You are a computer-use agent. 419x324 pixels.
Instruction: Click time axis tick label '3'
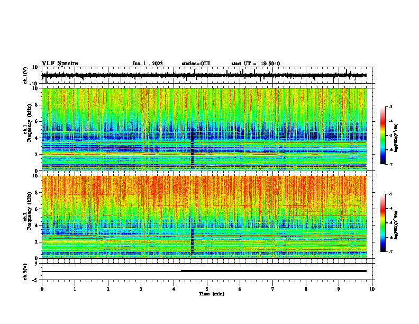click(141, 289)
